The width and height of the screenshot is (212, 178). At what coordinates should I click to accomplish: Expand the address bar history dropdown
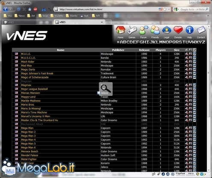tap(169, 9)
